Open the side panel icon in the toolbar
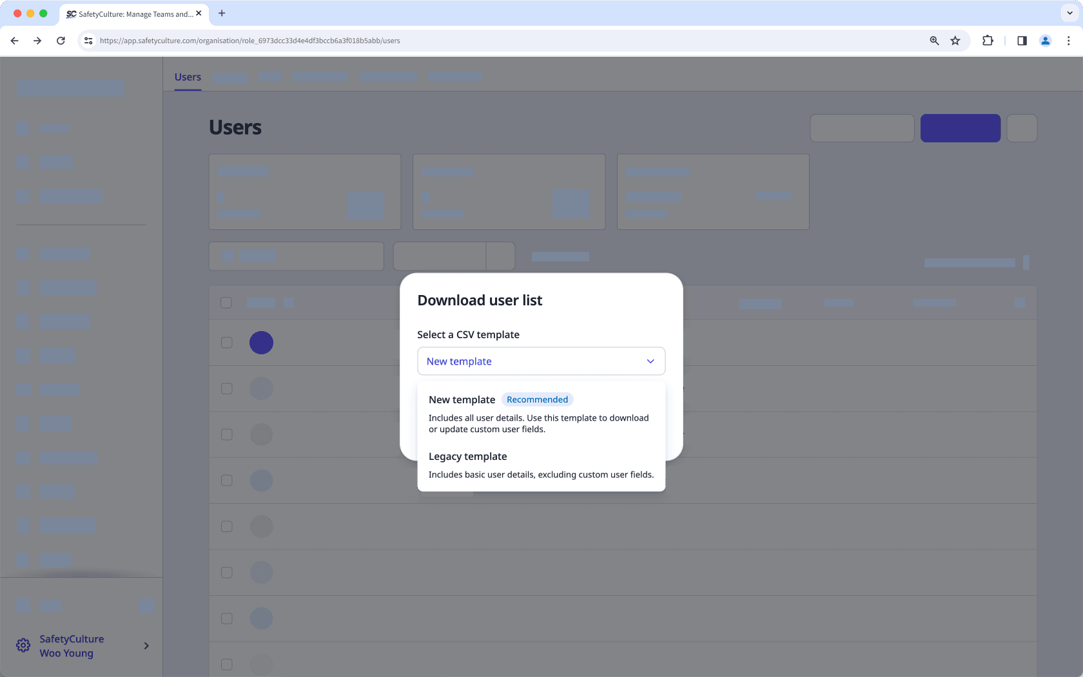Image resolution: width=1083 pixels, height=677 pixels. pyautogui.click(x=1021, y=40)
